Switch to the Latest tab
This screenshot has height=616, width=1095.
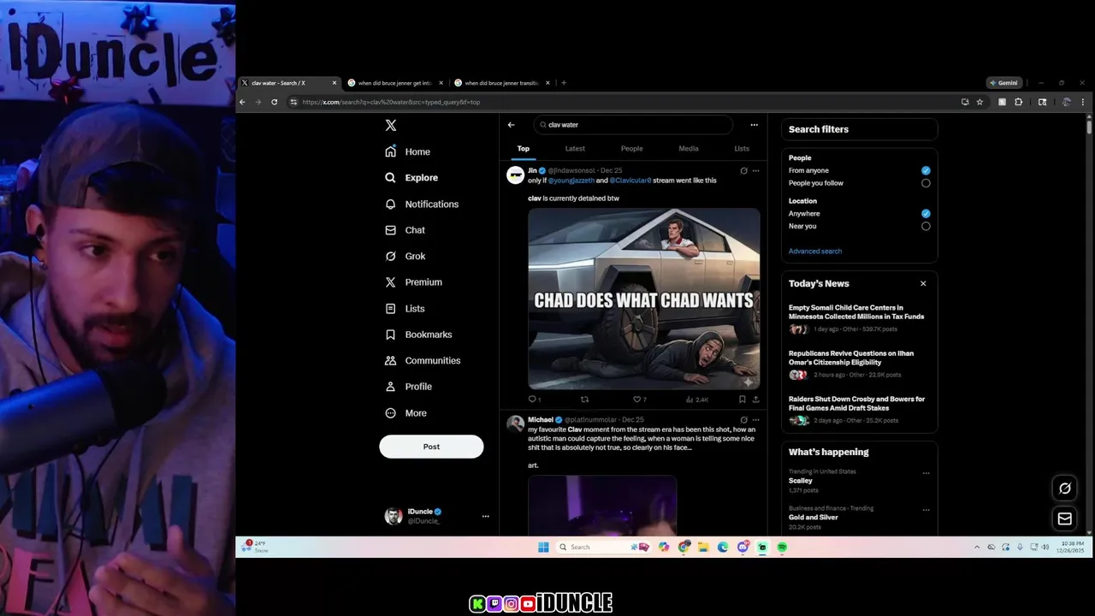[575, 149]
